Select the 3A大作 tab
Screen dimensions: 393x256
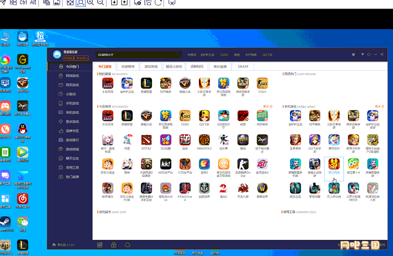pos(243,67)
